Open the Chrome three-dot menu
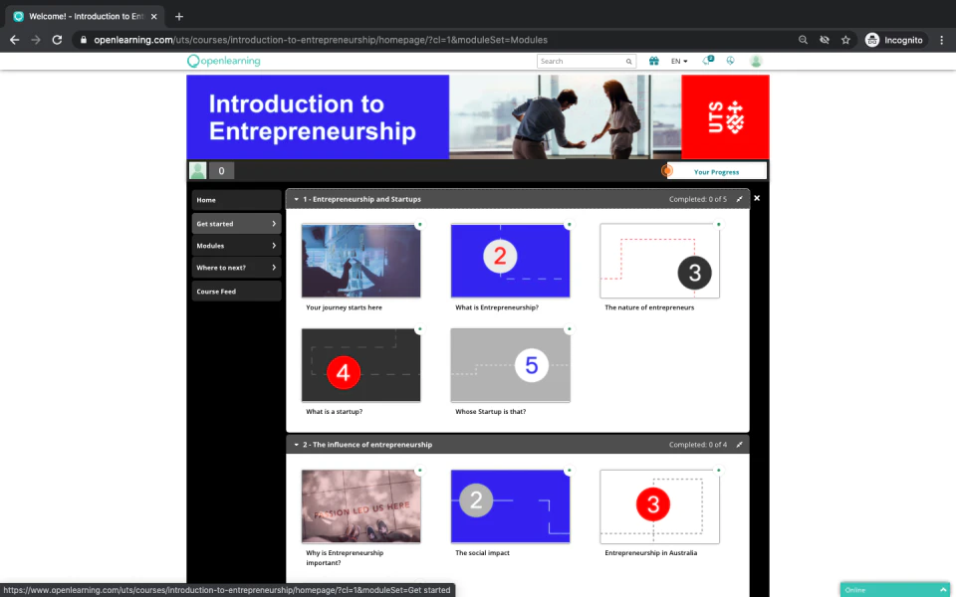Viewport: 956px width, 597px height. click(942, 40)
